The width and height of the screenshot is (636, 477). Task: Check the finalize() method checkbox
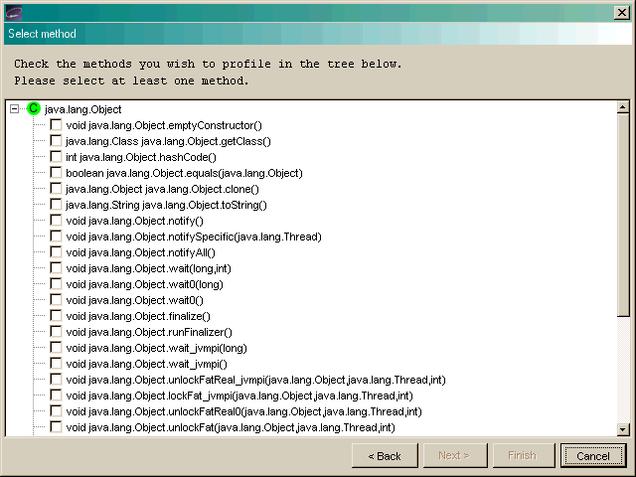click(x=56, y=316)
